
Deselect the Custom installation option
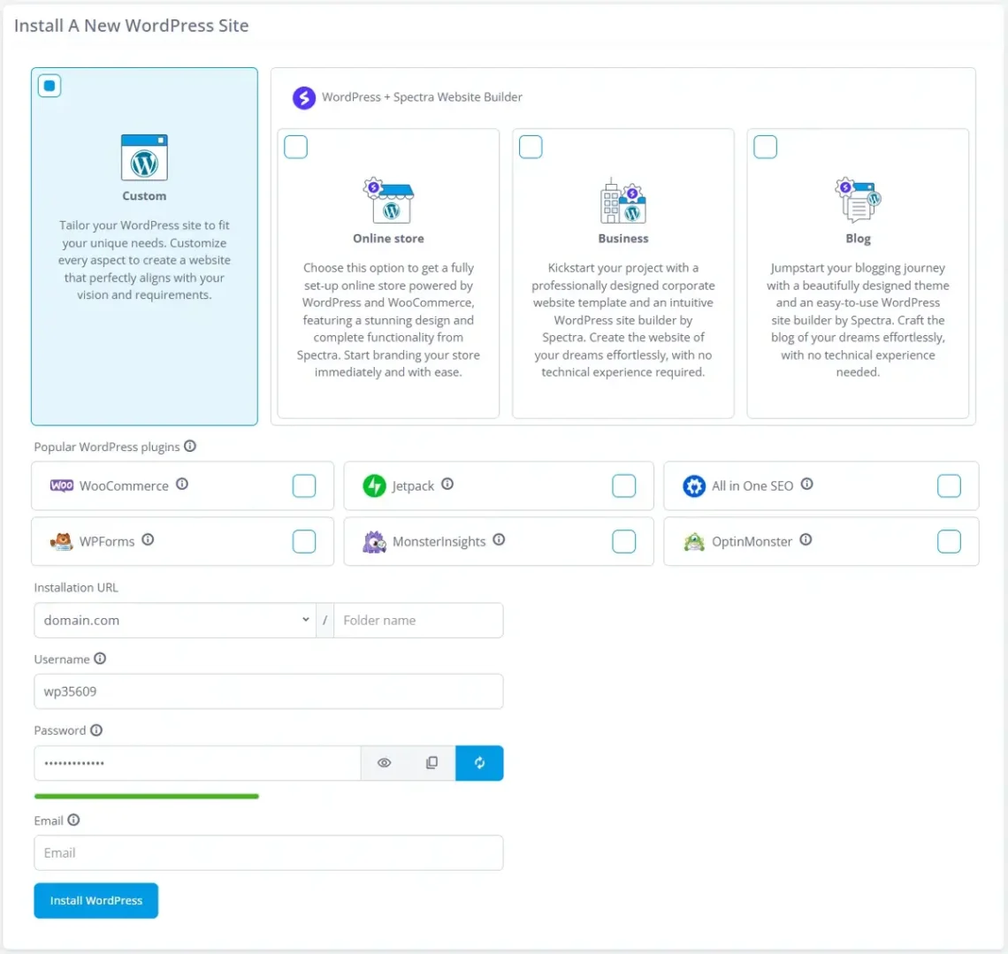[50, 85]
